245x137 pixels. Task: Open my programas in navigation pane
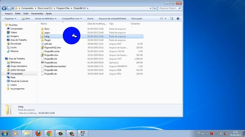click(17, 89)
